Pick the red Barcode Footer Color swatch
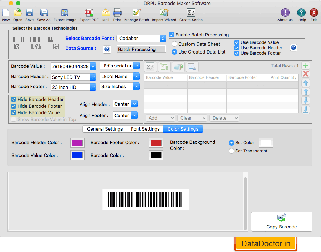The image size is (321, 252). click(x=156, y=143)
